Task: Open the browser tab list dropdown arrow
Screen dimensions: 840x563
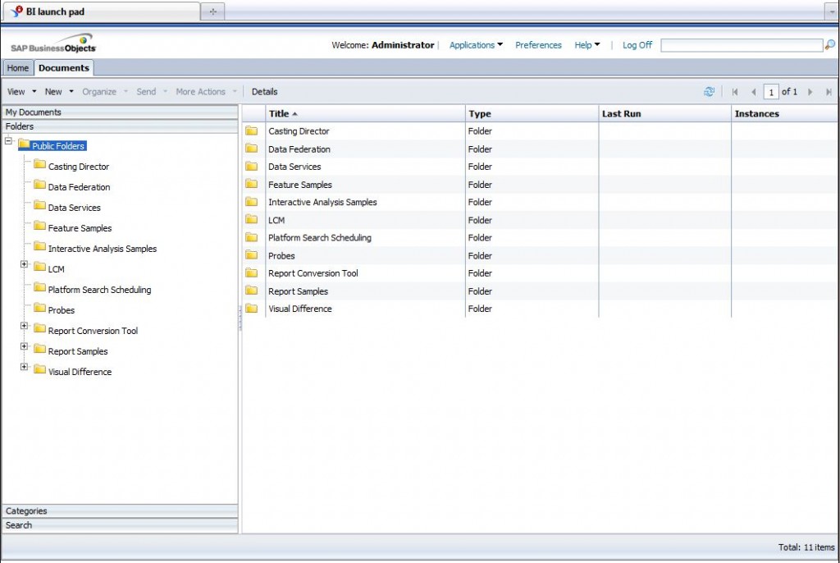Action: (x=832, y=11)
